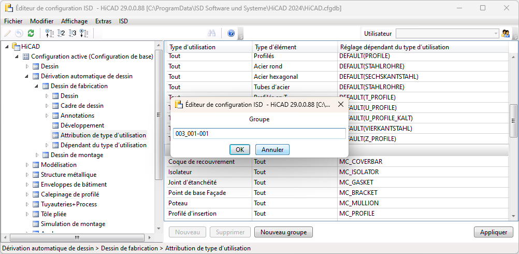
Task: Click the Groupe name input field
Action: click(259, 133)
